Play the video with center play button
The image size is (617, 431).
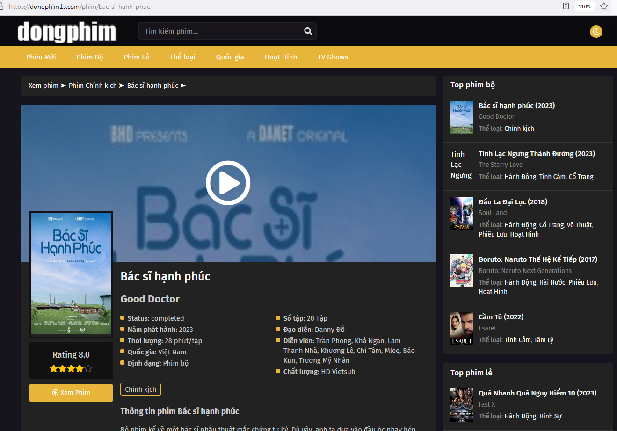228,183
